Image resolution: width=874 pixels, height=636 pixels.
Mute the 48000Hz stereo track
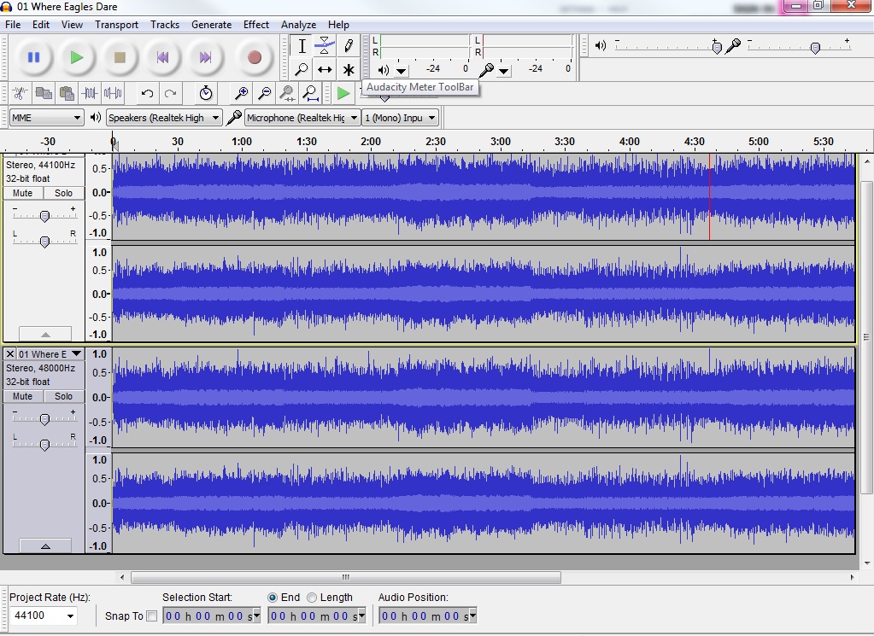coord(23,396)
